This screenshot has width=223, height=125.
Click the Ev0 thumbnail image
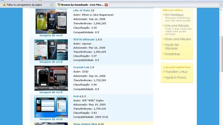pyautogui.click(x=51, y=107)
